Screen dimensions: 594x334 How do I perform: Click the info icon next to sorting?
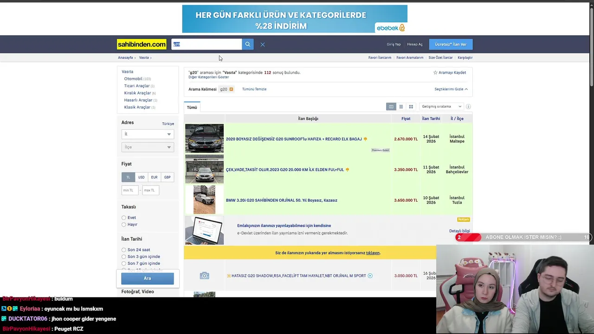[468, 107]
